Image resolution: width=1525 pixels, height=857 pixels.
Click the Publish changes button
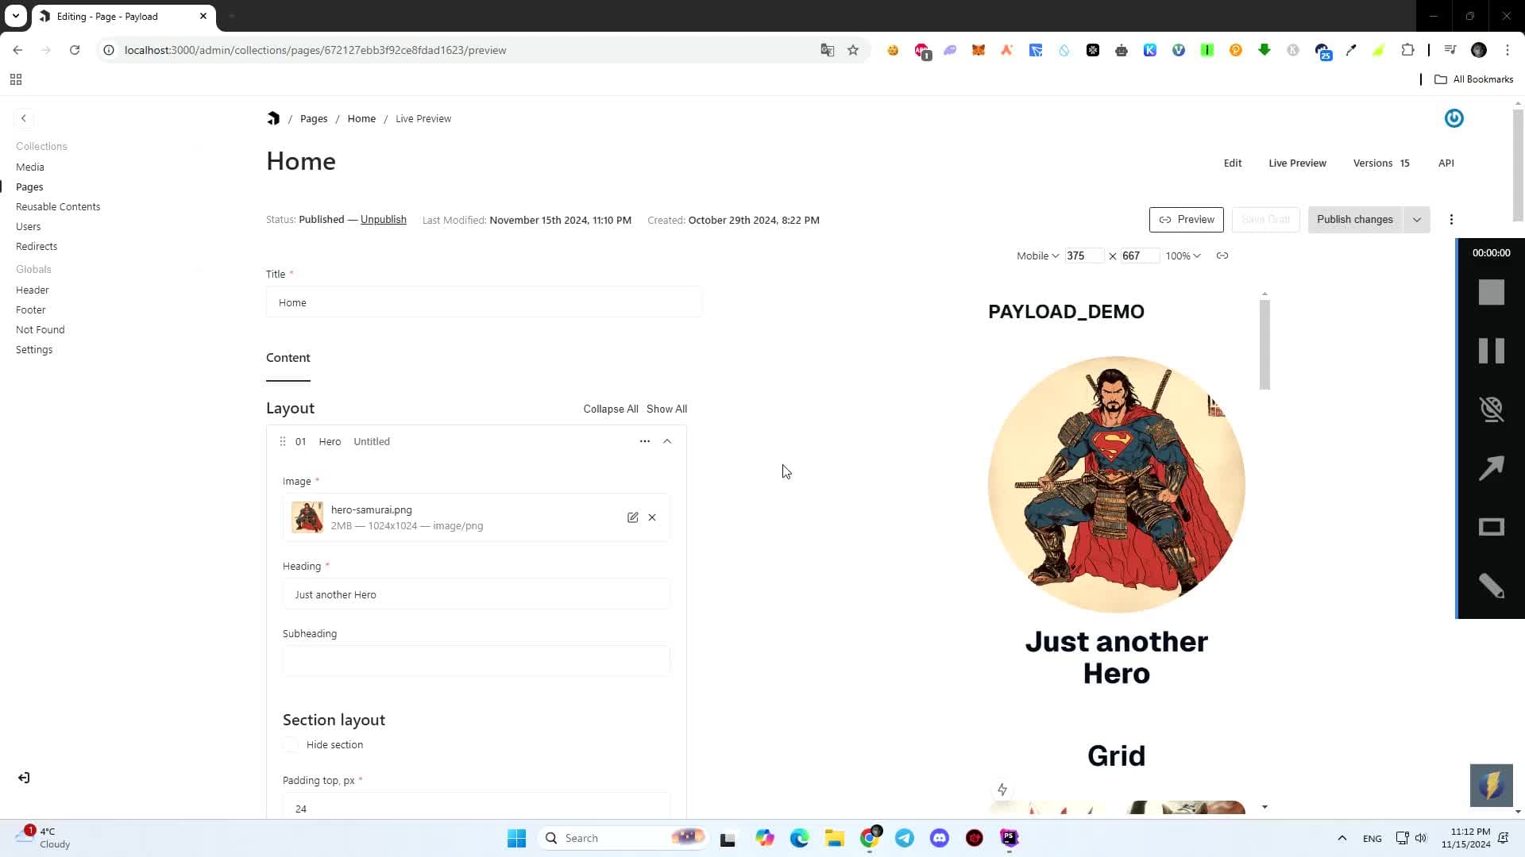coord(1355,220)
